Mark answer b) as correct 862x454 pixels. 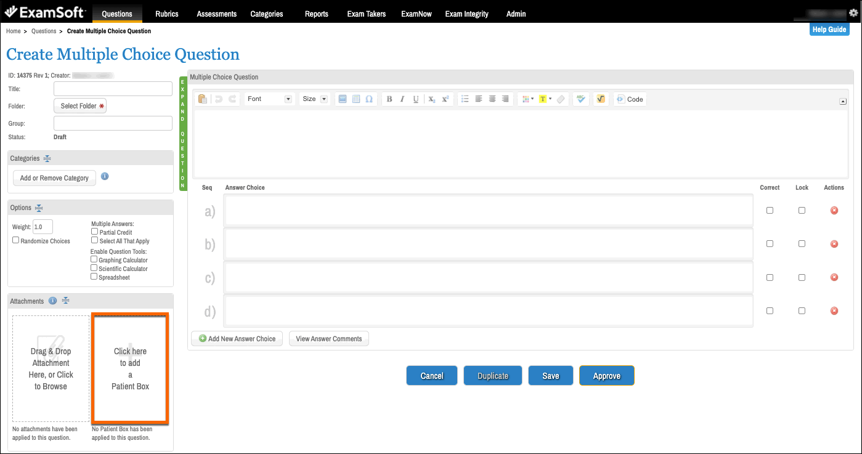[770, 243]
